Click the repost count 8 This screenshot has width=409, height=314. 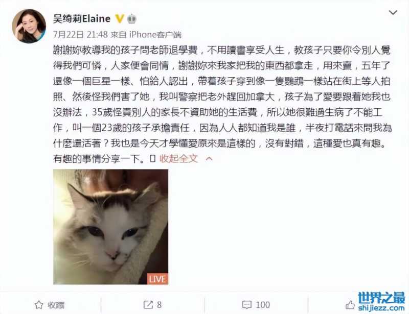(159, 305)
